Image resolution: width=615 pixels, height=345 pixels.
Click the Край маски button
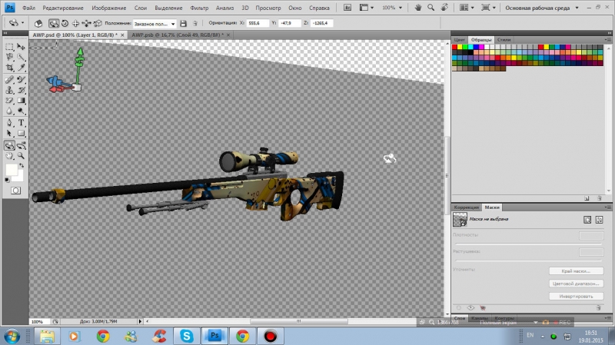[x=576, y=271]
